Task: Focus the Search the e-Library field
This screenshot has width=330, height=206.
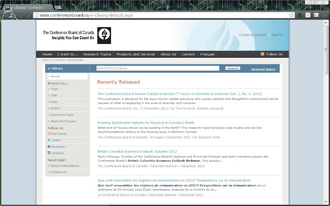Action: pos(158,68)
